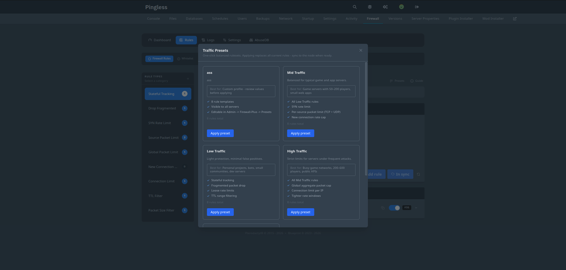Open the Plugin Installer nav tab
Screen dimensions: 566x270
[x=461, y=19]
